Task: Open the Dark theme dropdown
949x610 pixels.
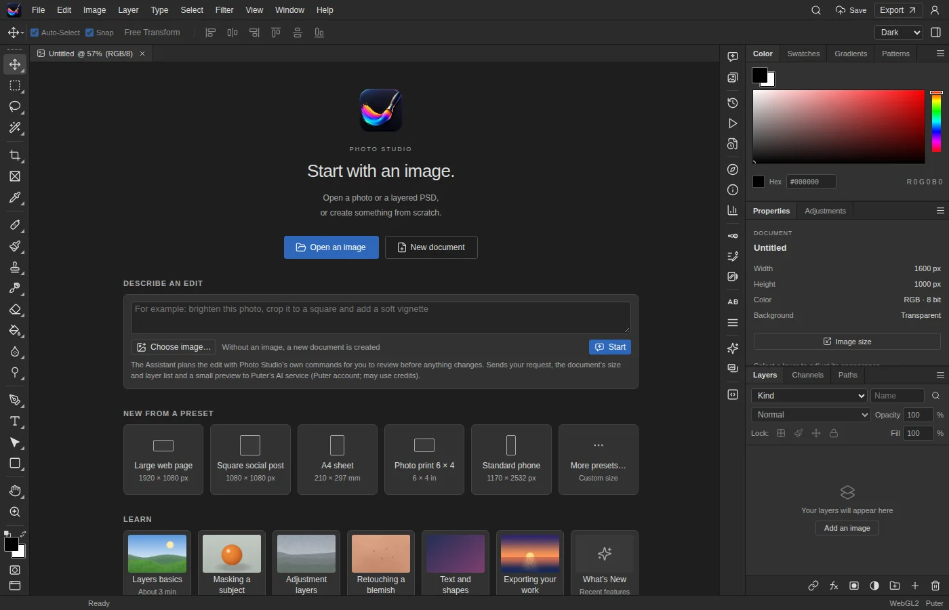Action: coord(899,33)
